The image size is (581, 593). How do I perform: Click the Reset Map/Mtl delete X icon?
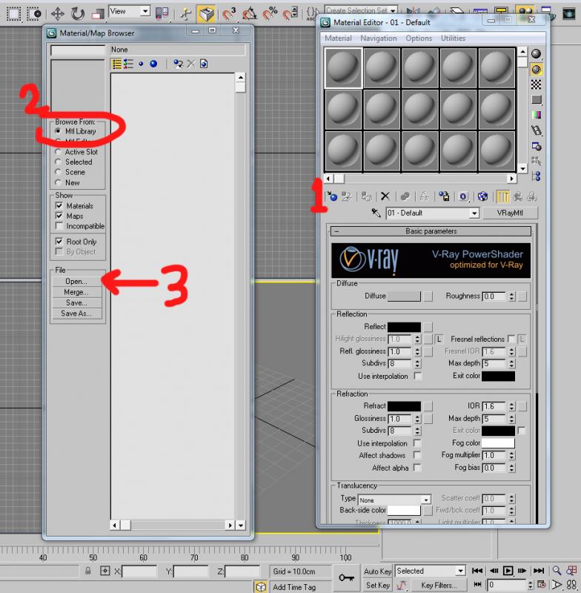[385, 196]
